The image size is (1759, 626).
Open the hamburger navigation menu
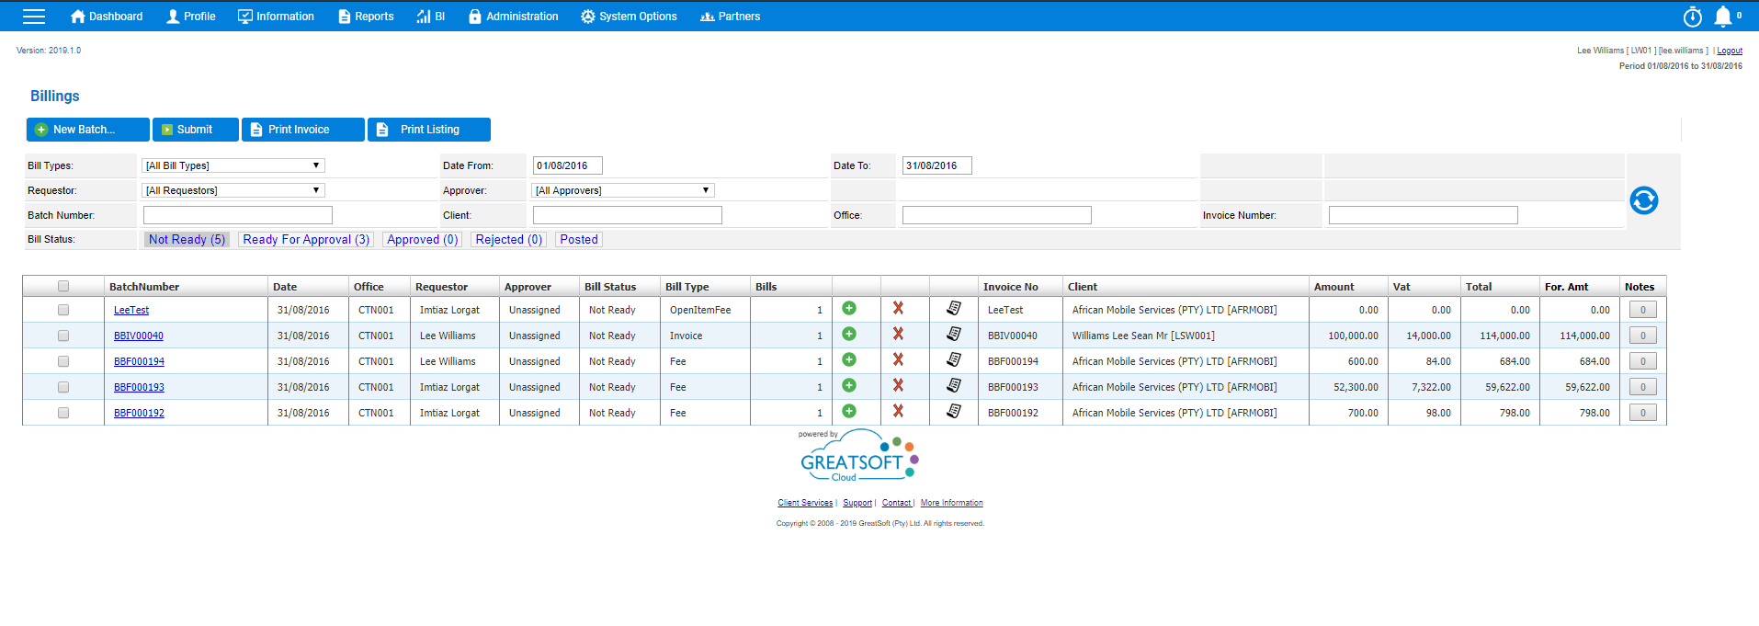34,16
